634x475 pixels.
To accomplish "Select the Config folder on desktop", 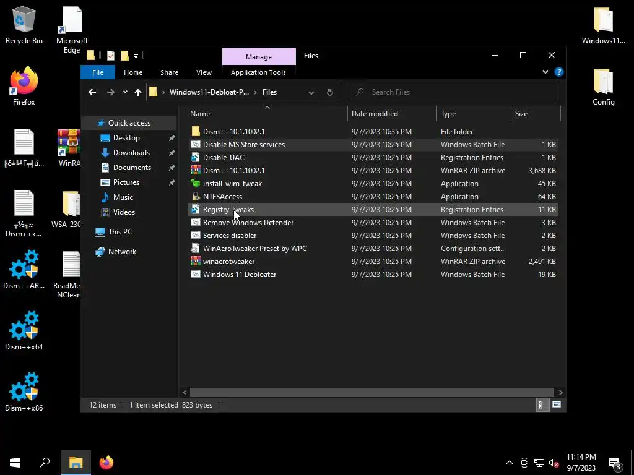I will 603,87.
